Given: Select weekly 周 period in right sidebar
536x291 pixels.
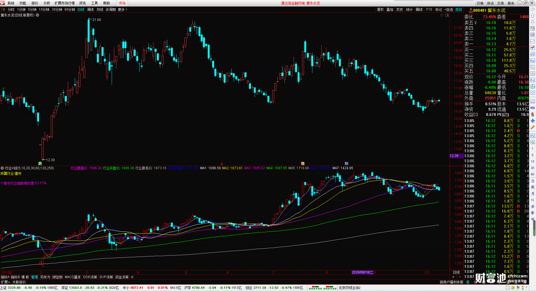Looking at the screenshot, I should tap(533, 187).
